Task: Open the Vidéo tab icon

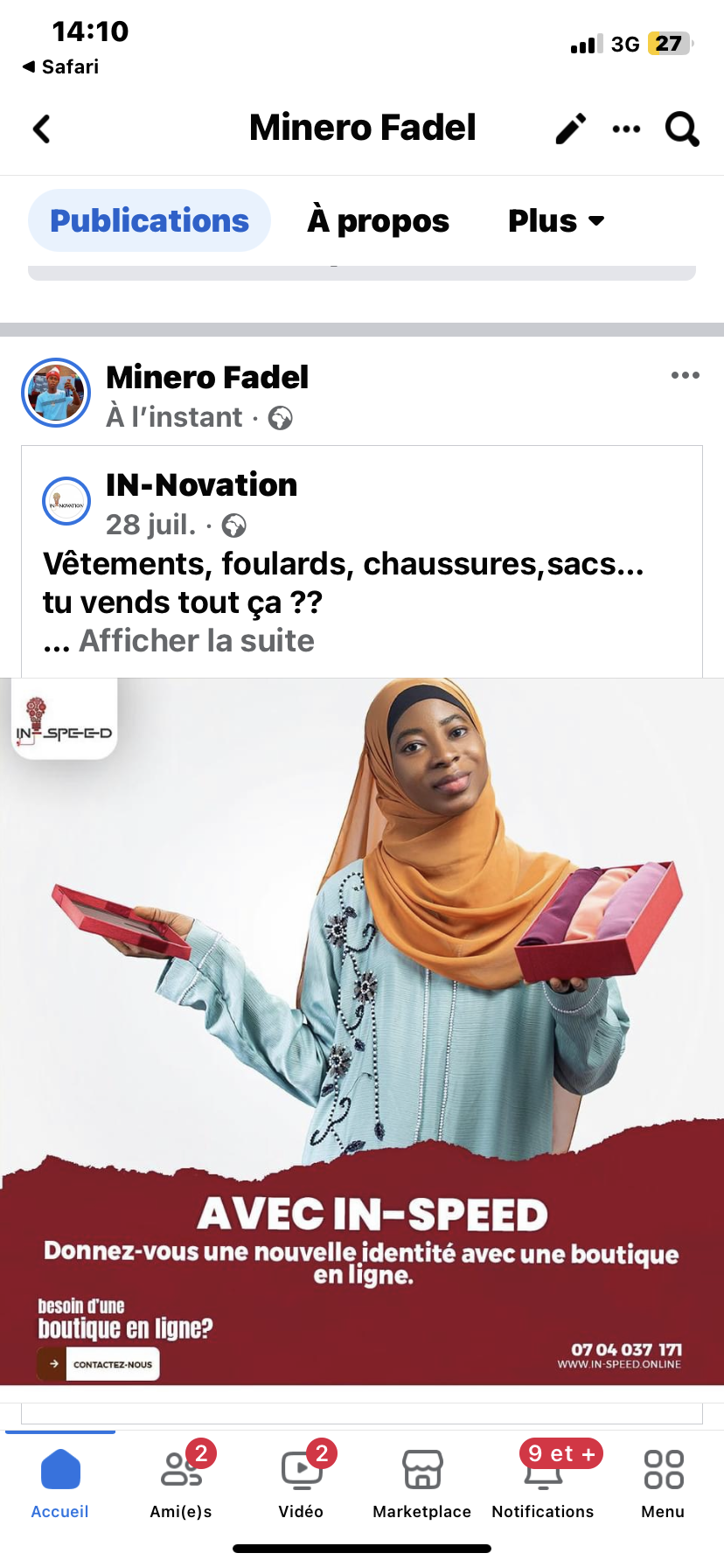Action: (x=302, y=1469)
